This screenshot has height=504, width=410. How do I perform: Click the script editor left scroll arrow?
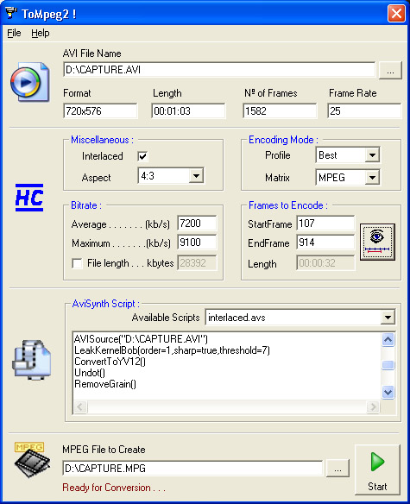80,407
